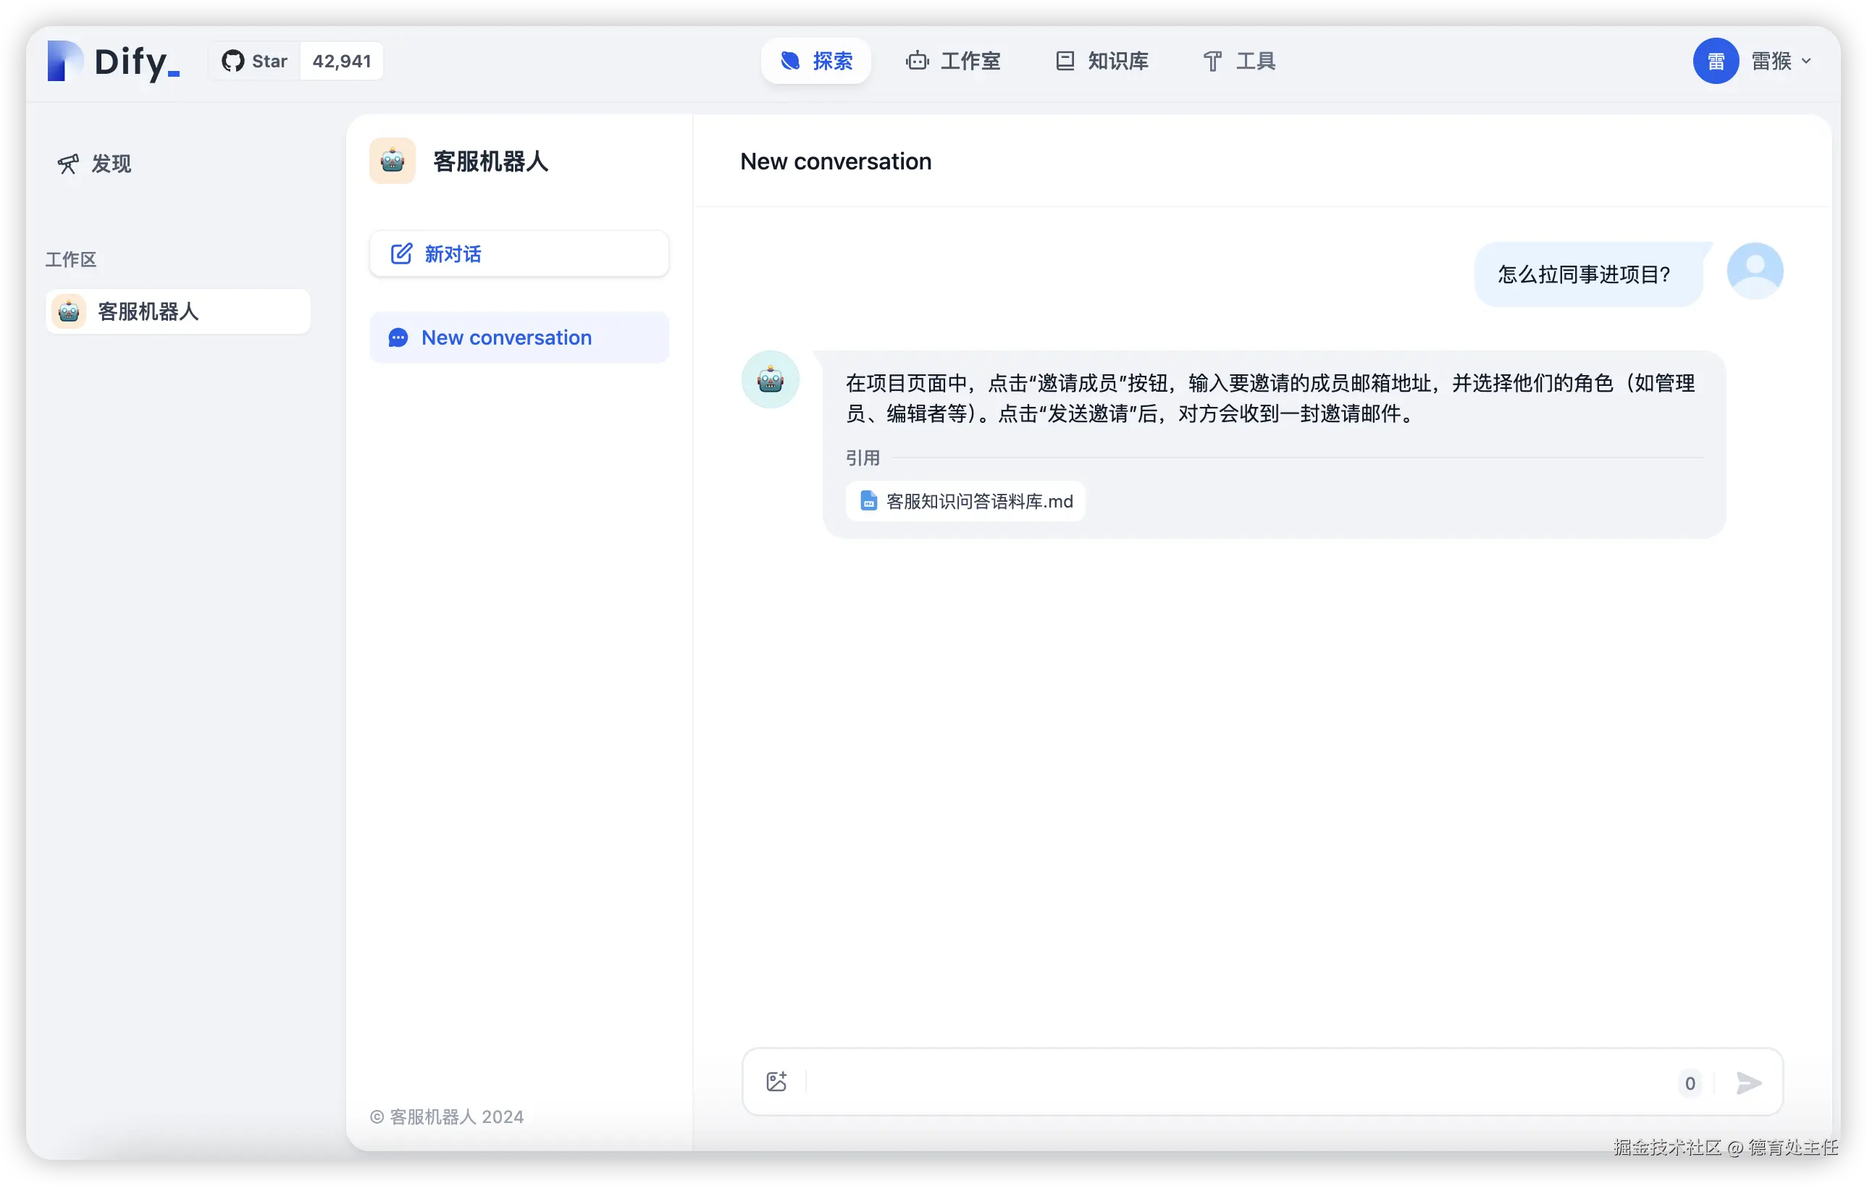Screen dimensions: 1867x1186
Task: Switch to the 工作室 tab
Action: click(953, 61)
